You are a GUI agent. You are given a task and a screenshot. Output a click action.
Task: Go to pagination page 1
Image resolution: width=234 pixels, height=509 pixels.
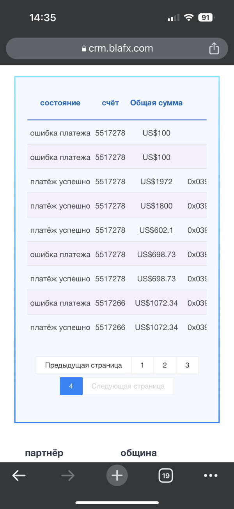pos(142,365)
